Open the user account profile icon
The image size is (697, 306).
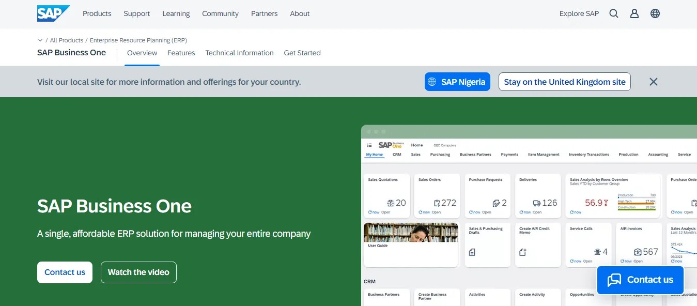pos(634,14)
